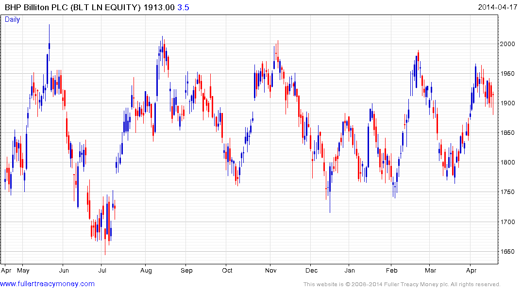Click the 1913.00 last price value
The width and height of the screenshot is (522, 291).
159,7
